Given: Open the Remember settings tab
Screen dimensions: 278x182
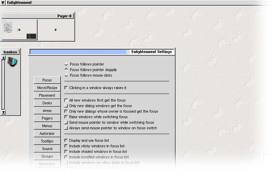Looking at the screenshot, I should pos(47,164).
